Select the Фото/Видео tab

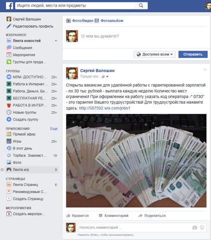tap(79, 20)
